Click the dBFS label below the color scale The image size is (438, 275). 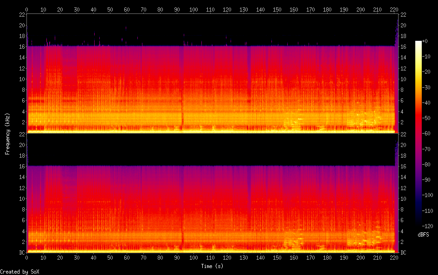pyautogui.click(x=423, y=235)
